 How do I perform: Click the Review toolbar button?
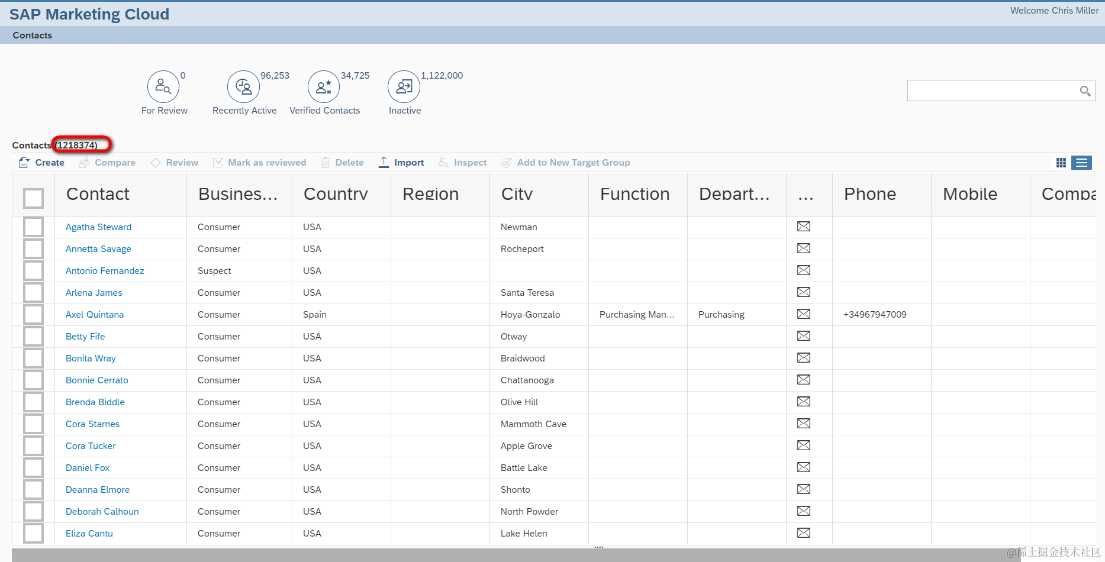point(175,163)
